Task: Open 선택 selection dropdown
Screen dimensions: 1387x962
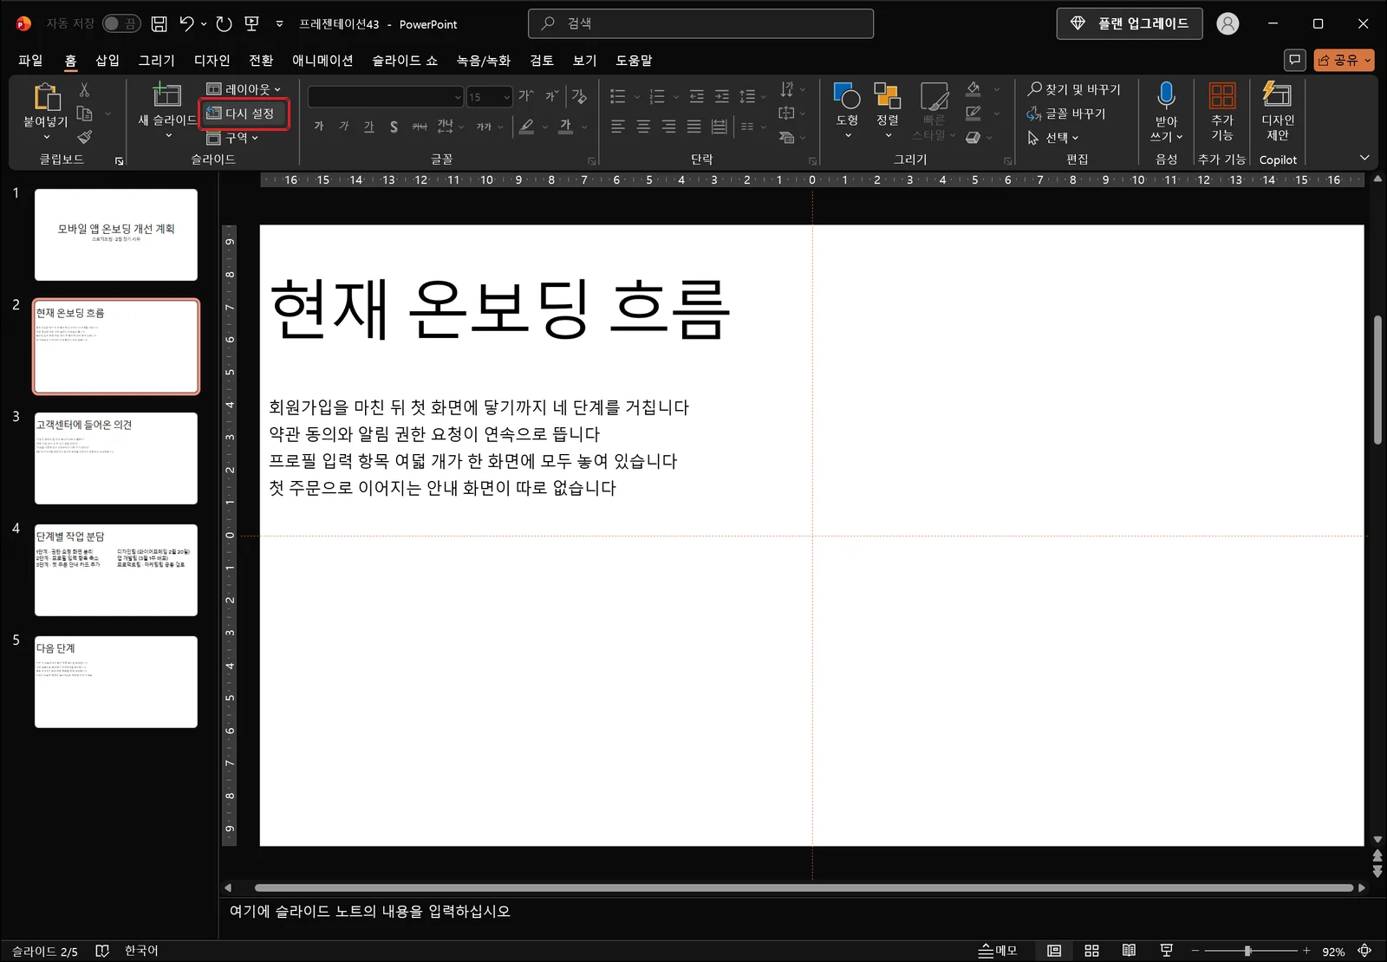Action: [x=1052, y=137]
